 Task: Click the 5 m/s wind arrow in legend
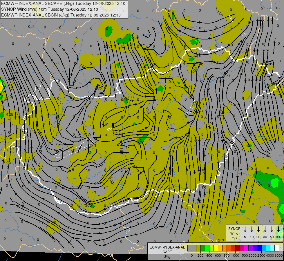[x=245, y=229]
